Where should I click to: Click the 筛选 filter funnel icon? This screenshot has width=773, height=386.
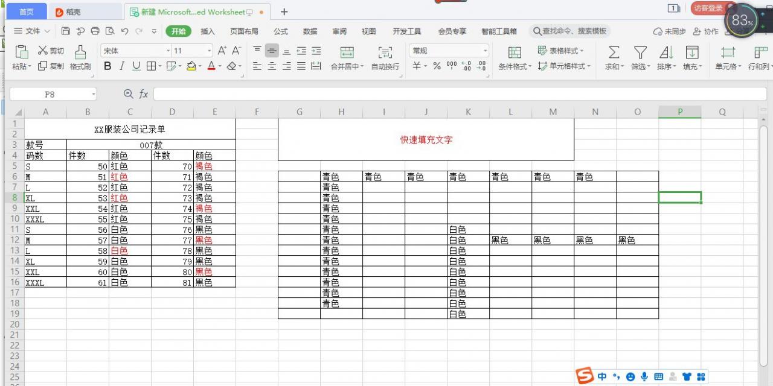pos(640,52)
